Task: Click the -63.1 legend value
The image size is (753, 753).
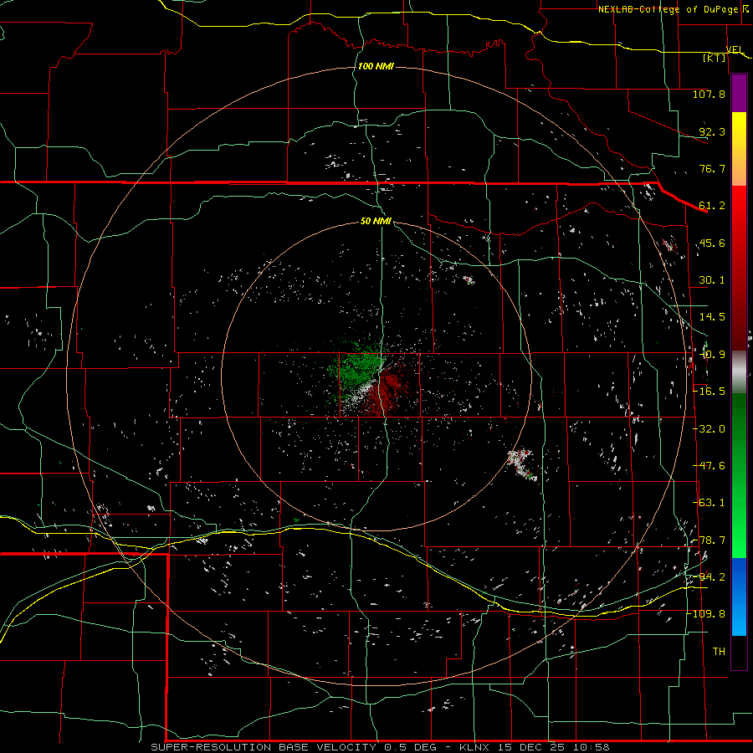Action: (x=709, y=503)
